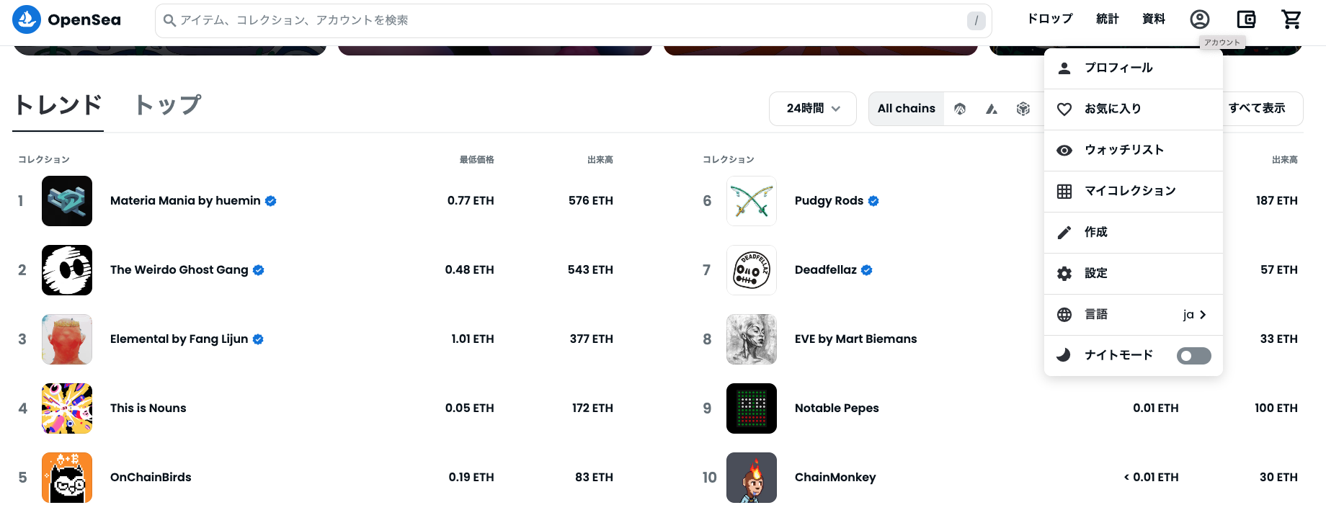The width and height of the screenshot is (1326, 523).
Task: Open the Pudgy Rods collection
Action: point(829,200)
